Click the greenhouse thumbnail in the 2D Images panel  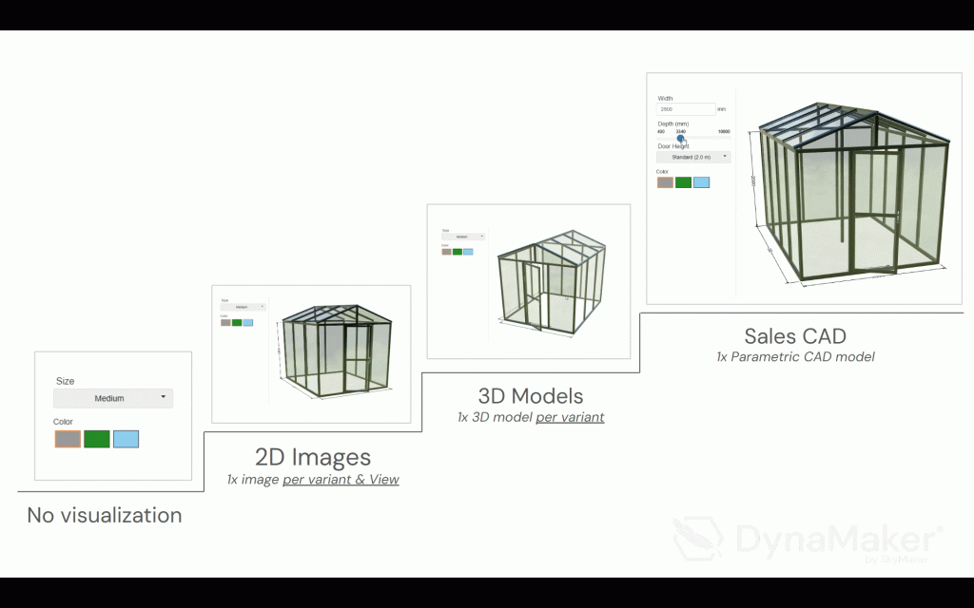(335, 350)
